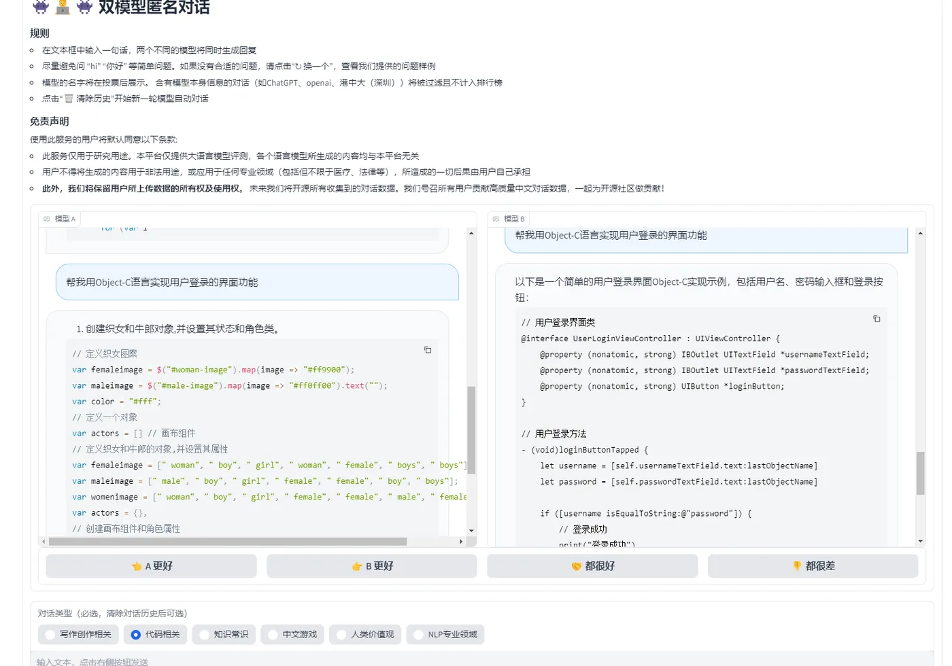Screen dimensions: 952x666
Task: Select 代码相关 conversation type
Action: tap(156, 635)
